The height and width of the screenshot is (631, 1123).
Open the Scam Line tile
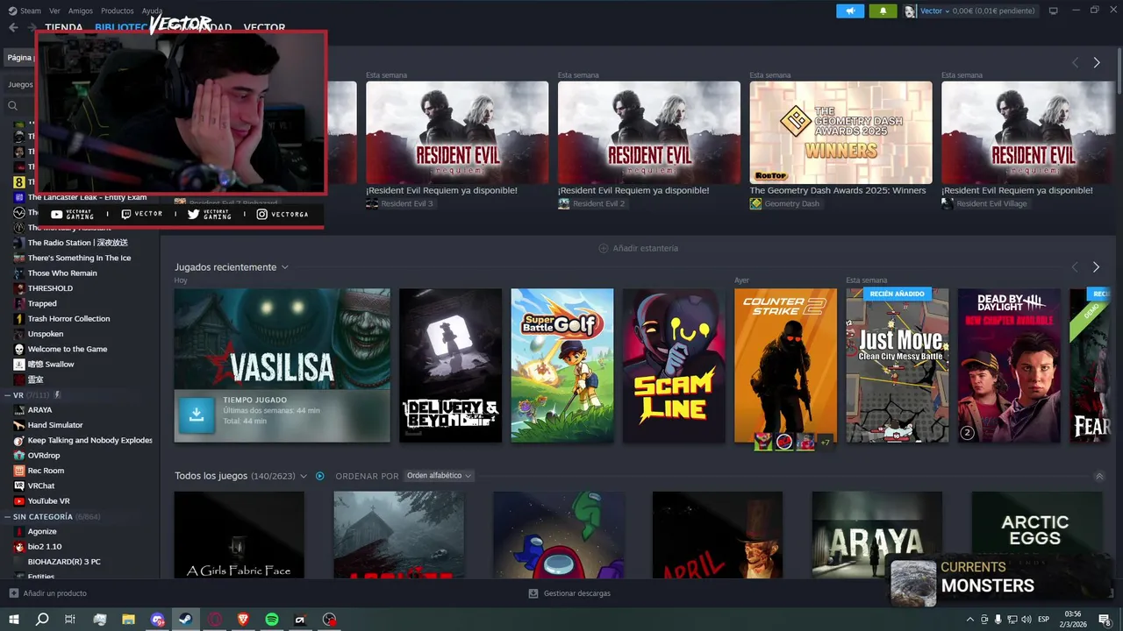(x=674, y=365)
